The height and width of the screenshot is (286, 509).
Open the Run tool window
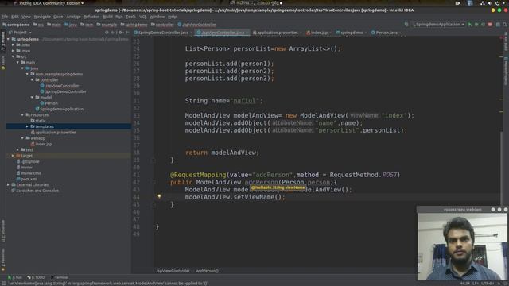pos(15,277)
